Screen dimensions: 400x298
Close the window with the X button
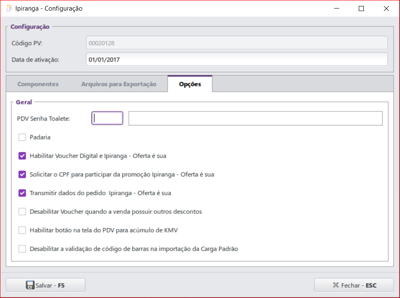pos(386,9)
